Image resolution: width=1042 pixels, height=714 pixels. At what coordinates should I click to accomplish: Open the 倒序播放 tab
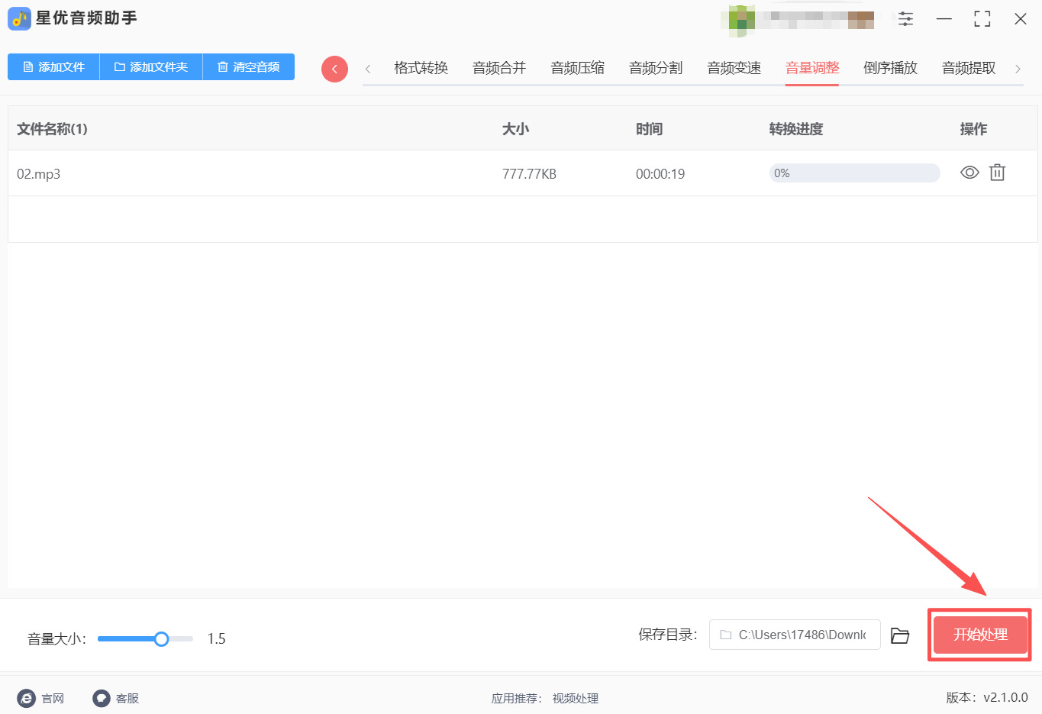890,67
